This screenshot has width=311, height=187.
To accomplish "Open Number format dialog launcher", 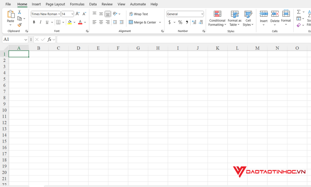I will point(204,31).
